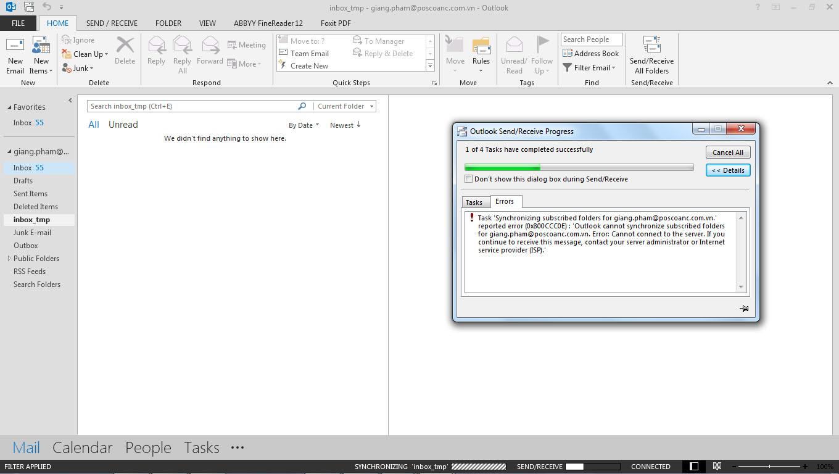Open New Items menu
Viewport: 839px width, 474px height.
41,55
